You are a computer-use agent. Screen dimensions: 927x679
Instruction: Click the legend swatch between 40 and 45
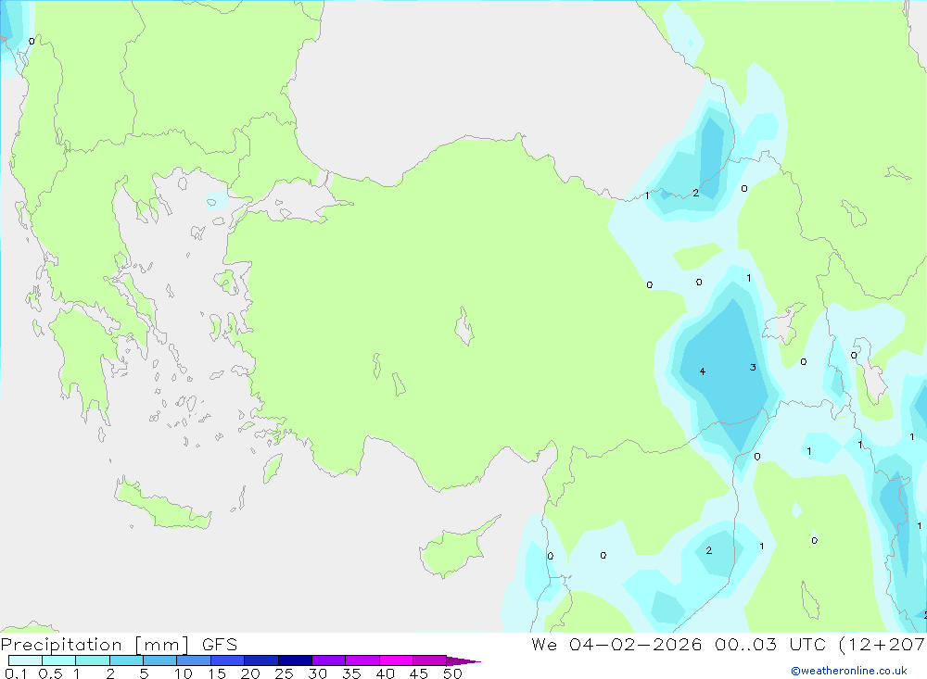pos(396,660)
